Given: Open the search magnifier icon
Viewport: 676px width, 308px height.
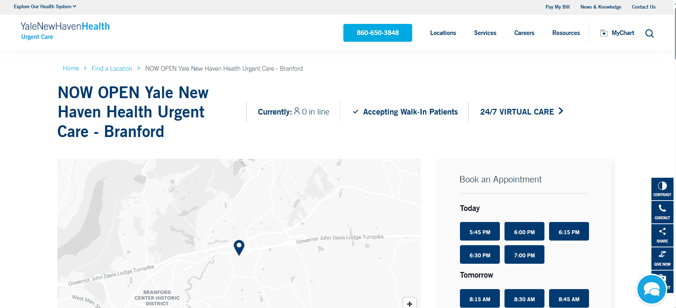Looking at the screenshot, I should [650, 33].
